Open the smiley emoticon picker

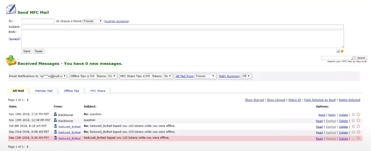[342, 51]
